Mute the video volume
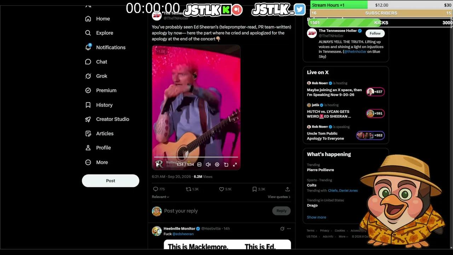The height and width of the screenshot is (255, 453). (x=208, y=164)
